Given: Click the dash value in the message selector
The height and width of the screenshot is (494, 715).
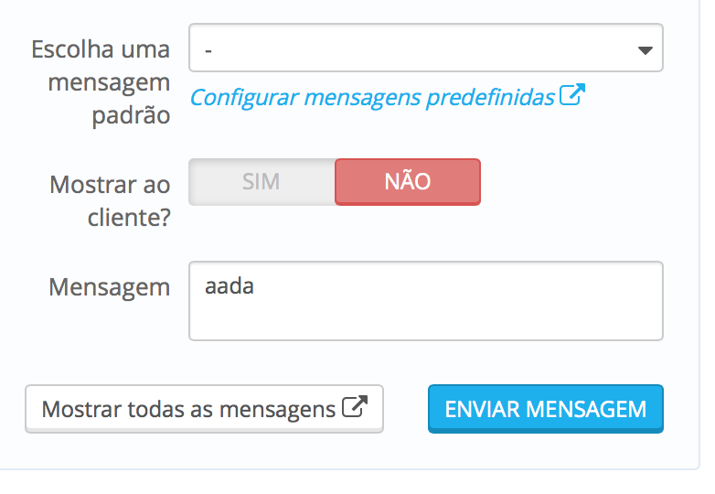Looking at the screenshot, I should click(209, 49).
